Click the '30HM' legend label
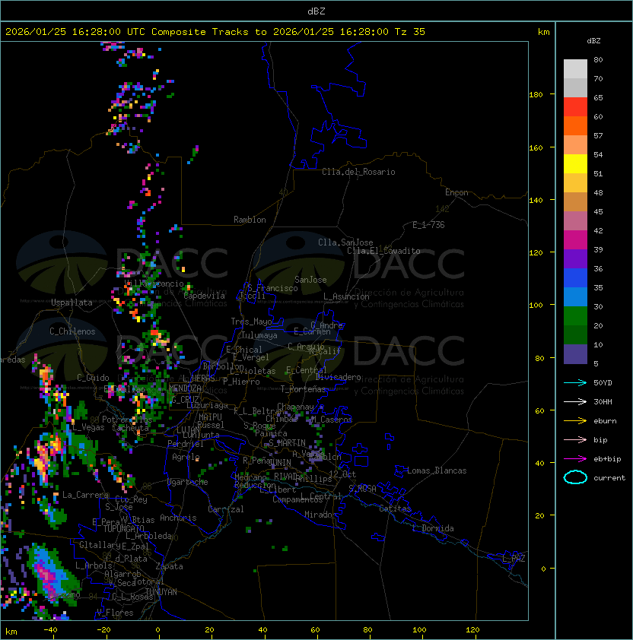The width and height of the screenshot is (633, 640). tap(603, 401)
